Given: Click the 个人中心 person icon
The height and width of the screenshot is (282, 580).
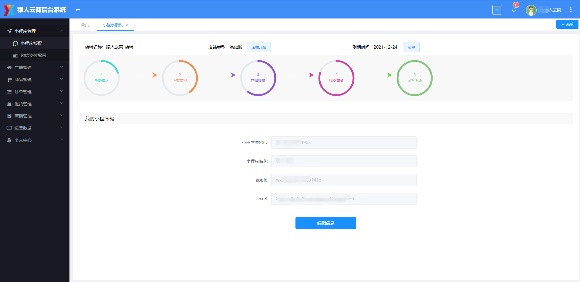Looking at the screenshot, I should pos(9,140).
